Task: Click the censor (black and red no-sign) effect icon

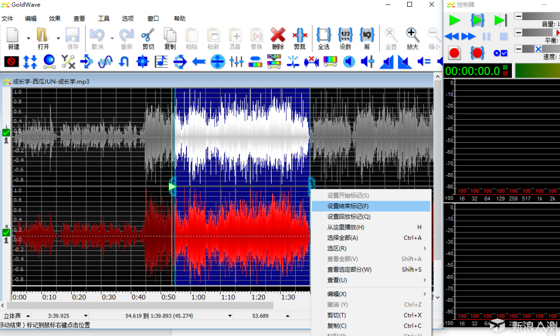Action: [x=11, y=62]
